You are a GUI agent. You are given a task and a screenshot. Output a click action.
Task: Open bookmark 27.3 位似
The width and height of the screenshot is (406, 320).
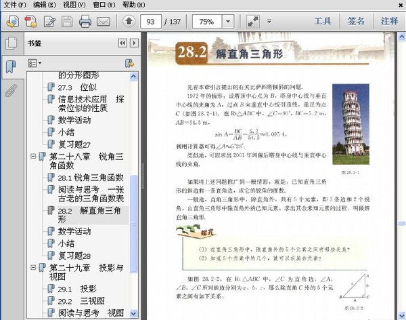tap(77, 87)
